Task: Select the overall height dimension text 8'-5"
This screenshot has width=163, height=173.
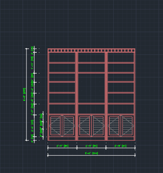Action: pos(24,95)
